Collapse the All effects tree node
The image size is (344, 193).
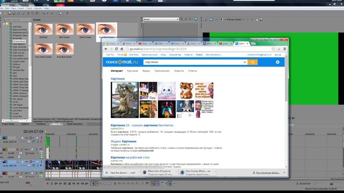click(4, 24)
